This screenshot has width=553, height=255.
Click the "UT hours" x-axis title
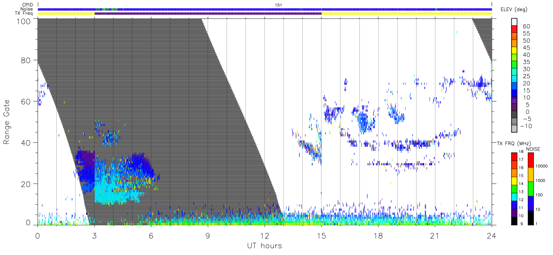click(264, 246)
